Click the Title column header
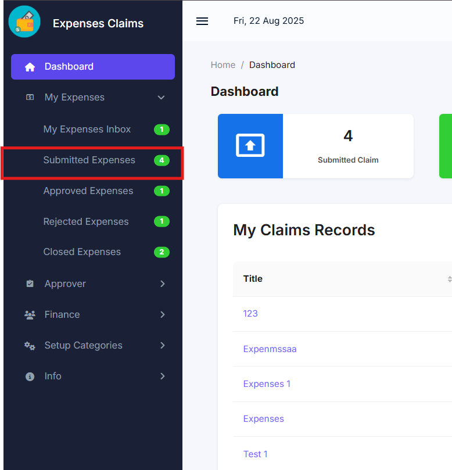The height and width of the screenshot is (470, 452). click(253, 279)
